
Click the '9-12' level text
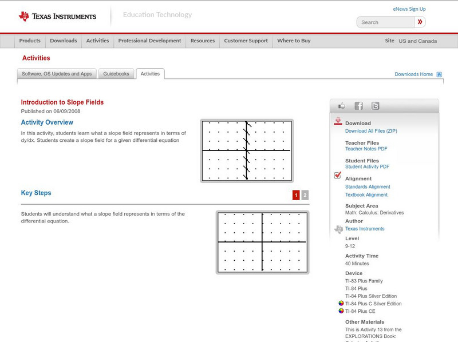(x=350, y=246)
